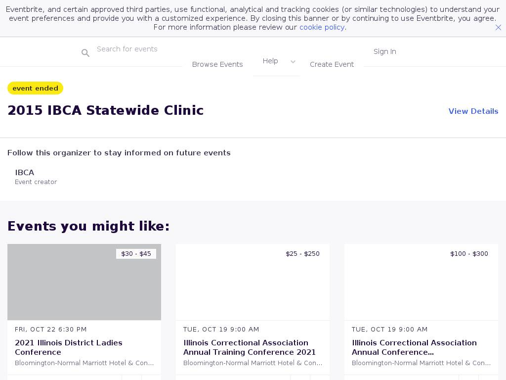506x380 pixels.
Task: Click View Details for the clinic
Action: click(x=473, y=111)
